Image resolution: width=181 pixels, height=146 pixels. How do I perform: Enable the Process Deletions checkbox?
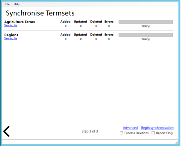(121, 133)
